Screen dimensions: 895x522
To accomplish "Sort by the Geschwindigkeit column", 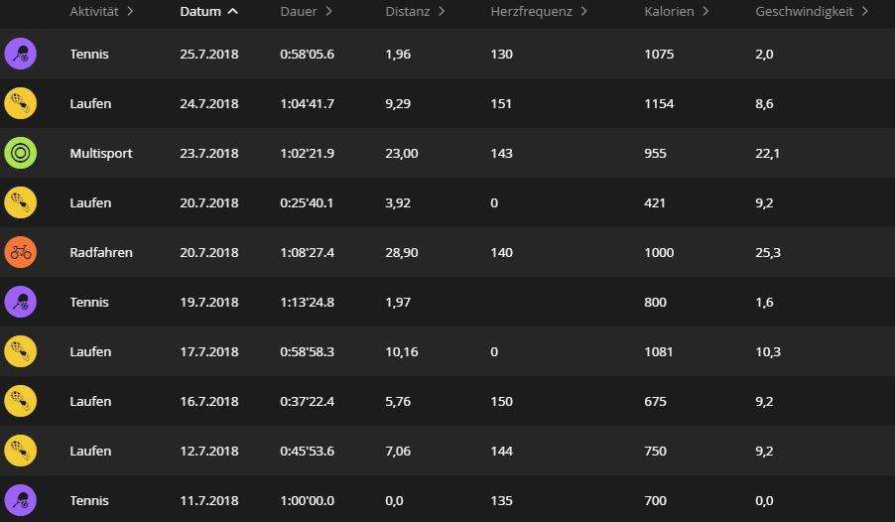I will pos(812,11).
